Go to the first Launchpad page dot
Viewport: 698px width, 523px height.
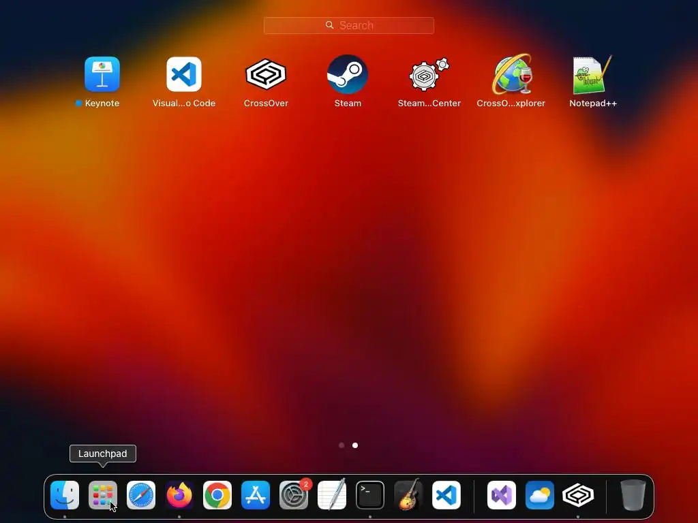[x=342, y=445]
